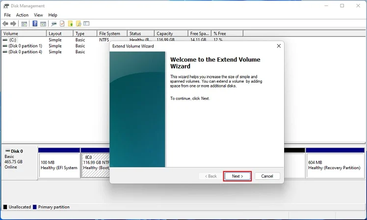367x220 pixels.
Task: Select the Disk 0 Basic 465.75 GB label
Action: (20, 163)
